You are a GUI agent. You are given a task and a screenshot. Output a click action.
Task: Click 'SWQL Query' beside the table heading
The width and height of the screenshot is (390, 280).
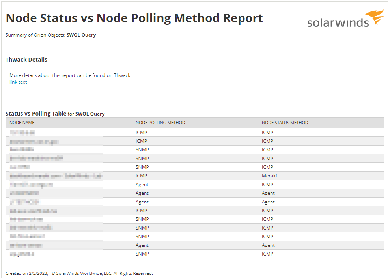tap(90, 114)
